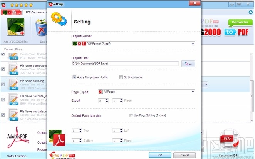This screenshot has height=159, width=255.
Task: Click the JPEG2000 to PDF toolbar tab icon
Action: tap(11, 12)
